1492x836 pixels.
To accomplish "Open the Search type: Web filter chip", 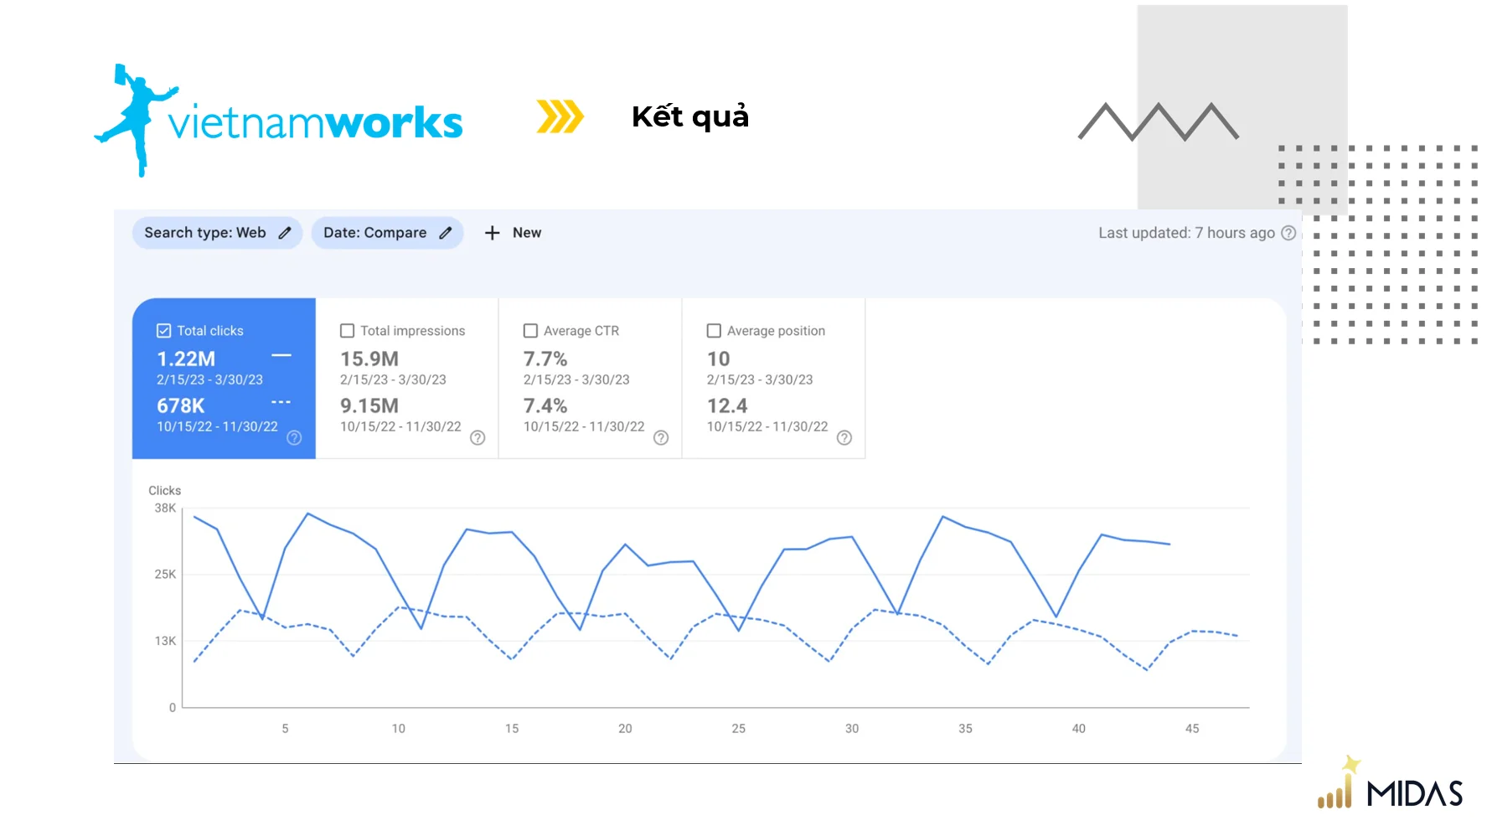I will point(205,233).
